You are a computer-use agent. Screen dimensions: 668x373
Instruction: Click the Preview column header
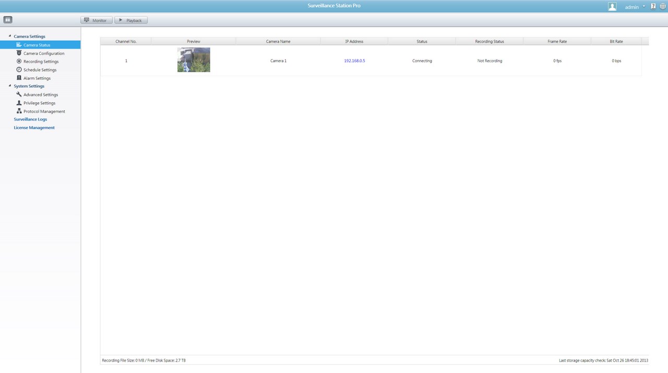[x=194, y=41]
